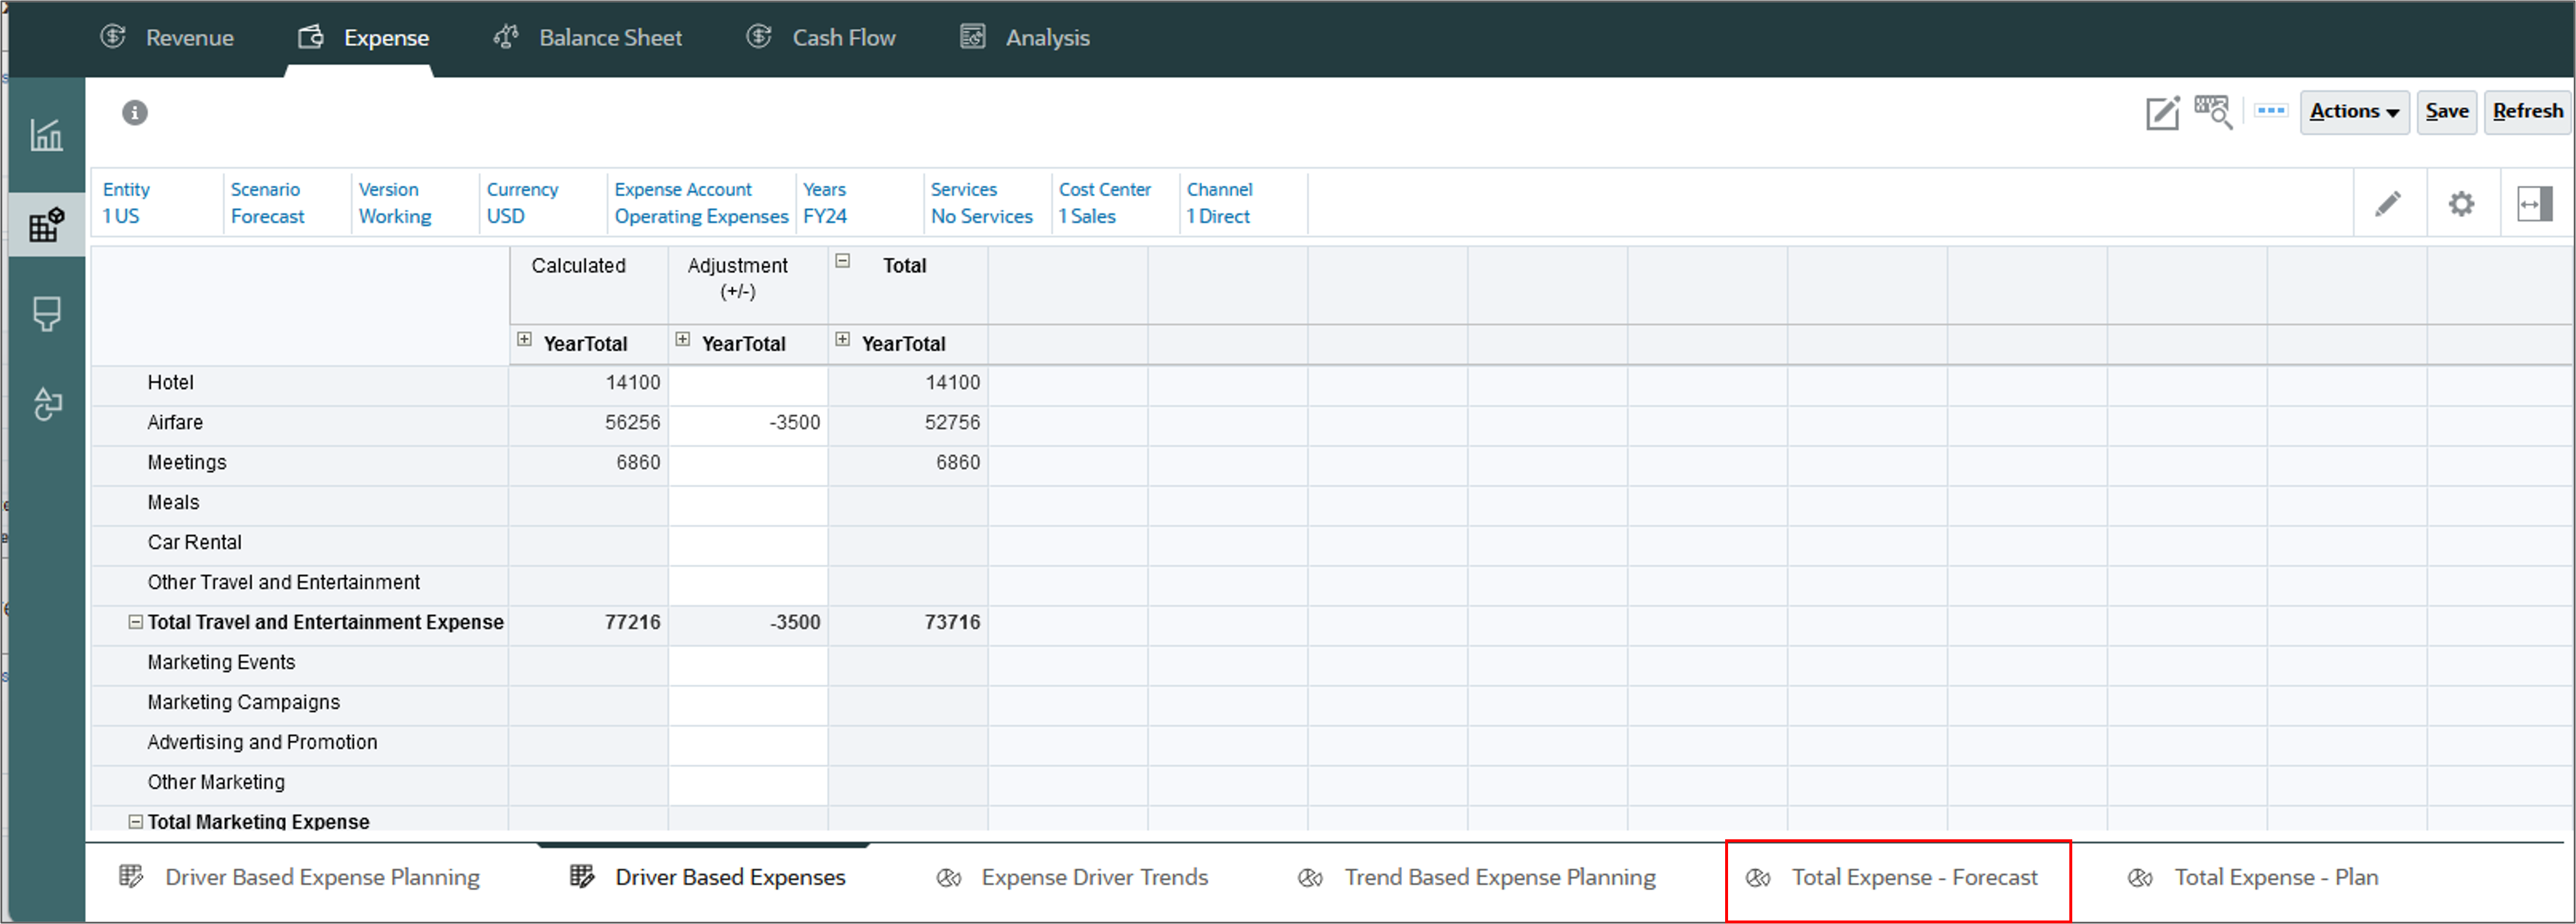This screenshot has width=2576, height=924.
Task: Click the form information icon
Action: point(135,112)
